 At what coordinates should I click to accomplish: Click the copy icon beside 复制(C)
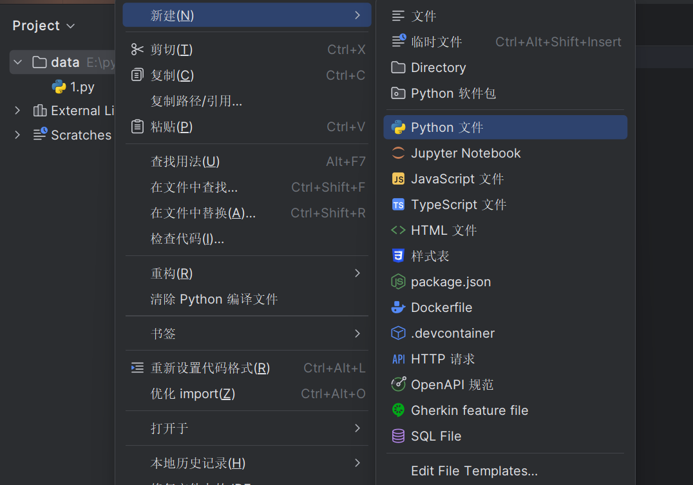click(x=137, y=75)
